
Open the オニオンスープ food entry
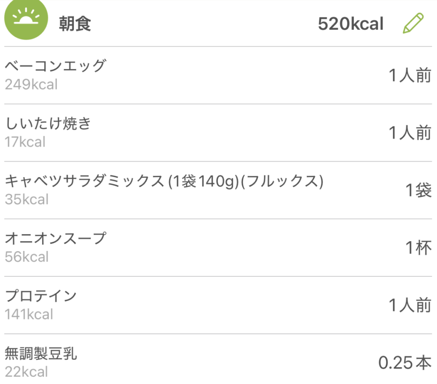pos(55,239)
